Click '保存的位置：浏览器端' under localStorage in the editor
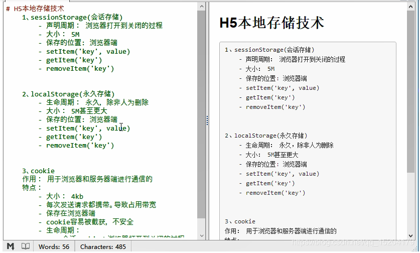 (x=78, y=120)
